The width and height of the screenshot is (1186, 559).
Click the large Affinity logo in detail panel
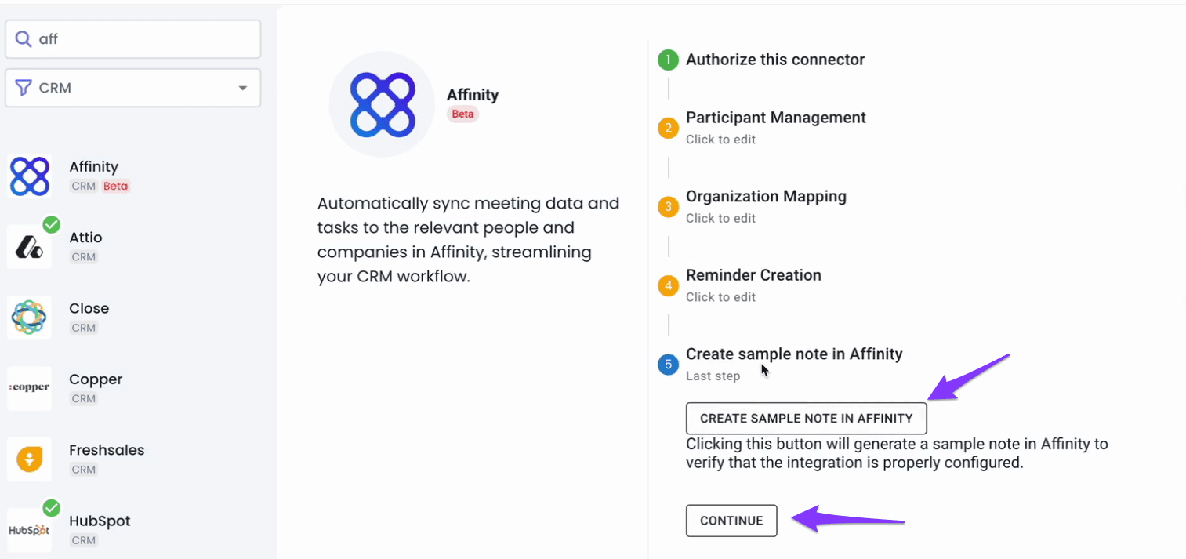tap(382, 104)
